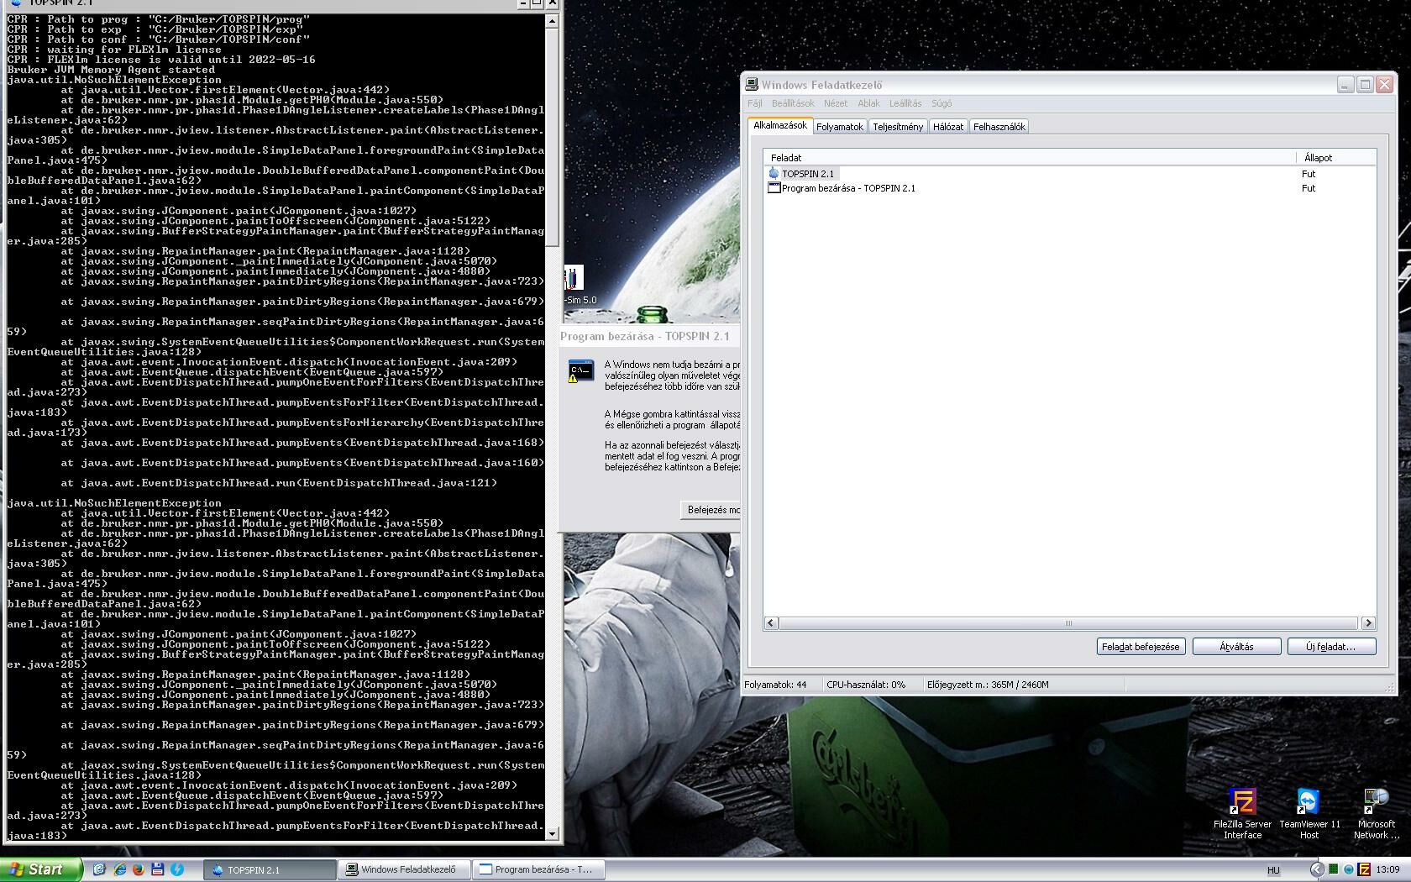Click the FileZilla Server tray icon
The width and height of the screenshot is (1411, 882).
tap(1364, 869)
